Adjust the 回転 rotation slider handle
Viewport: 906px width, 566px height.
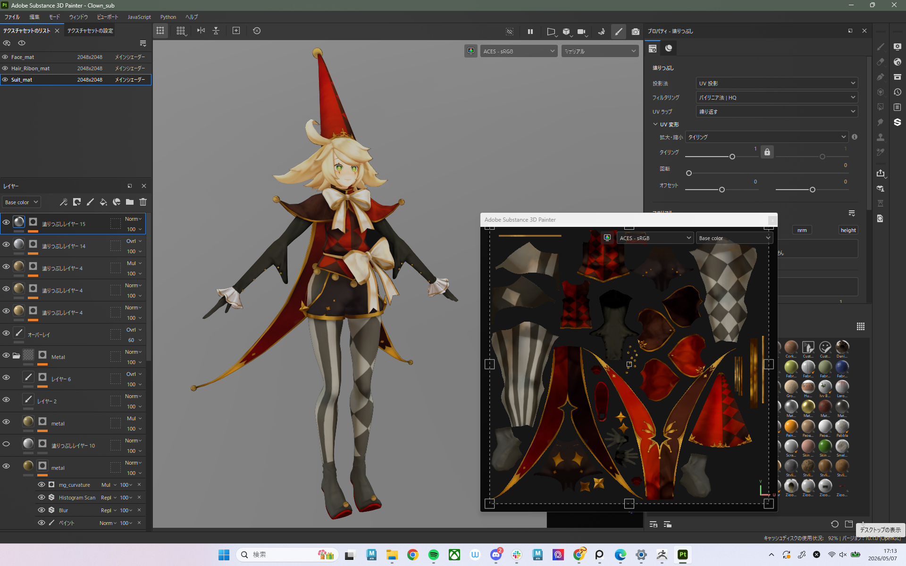689,173
